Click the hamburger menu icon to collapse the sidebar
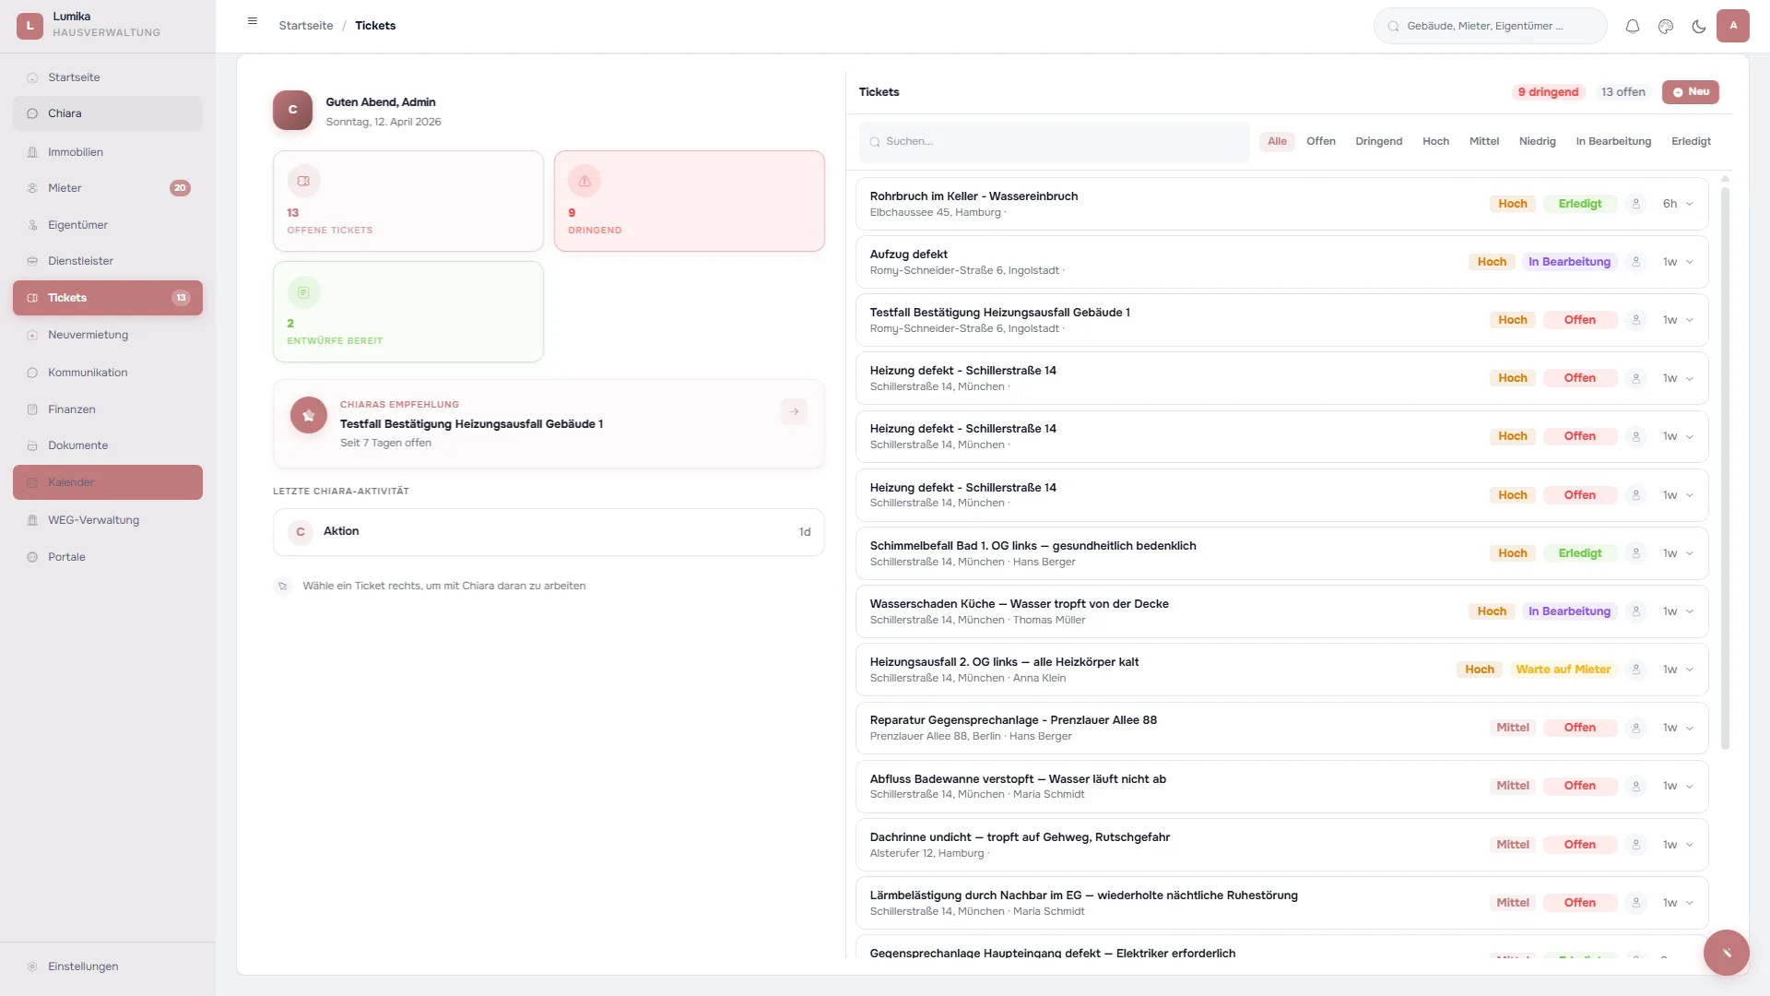This screenshot has width=1770, height=996. (x=252, y=21)
